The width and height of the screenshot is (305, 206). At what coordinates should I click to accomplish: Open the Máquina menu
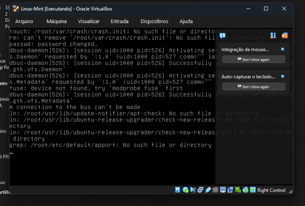pyautogui.click(x=57, y=22)
